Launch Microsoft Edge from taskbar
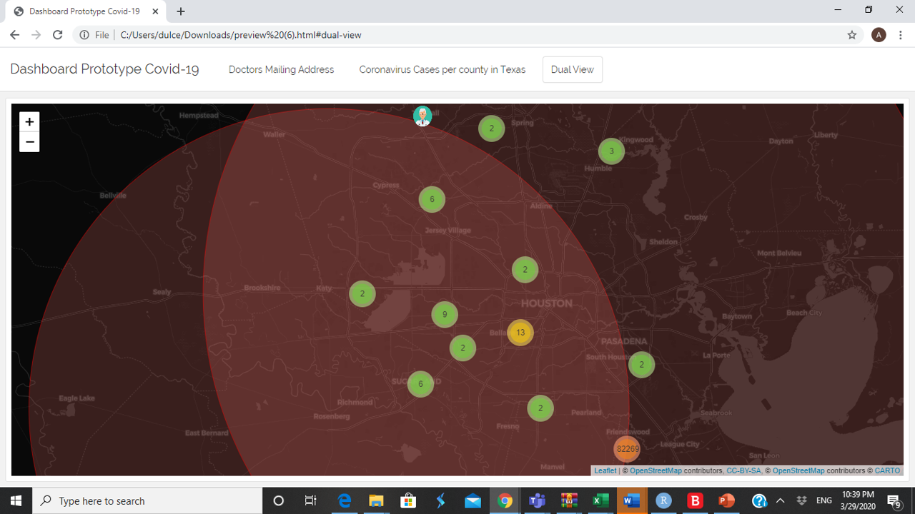This screenshot has width=915, height=514. pos(344,500)
